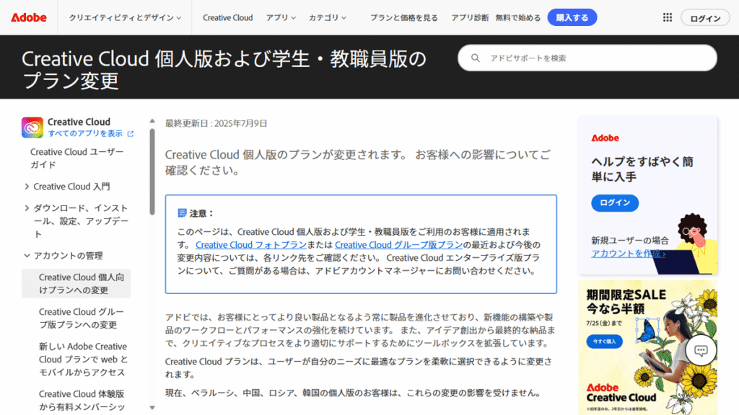739x415 pixels.
Task: Click the 期間限定SALE banner image
Action: click(647, 348)
